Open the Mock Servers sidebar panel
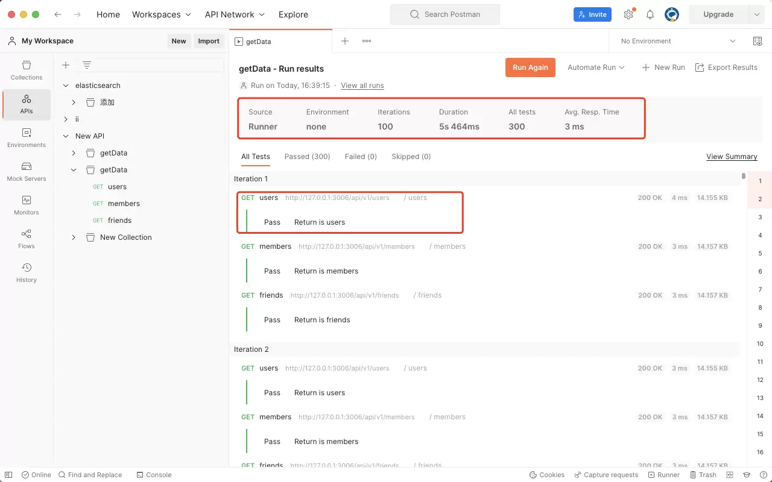Viewport: 772px width, 482px height. (x=27, y=171)
